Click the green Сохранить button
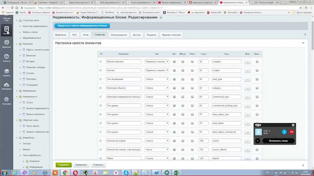Screen dimensions: 314x176 click(64, 165)
